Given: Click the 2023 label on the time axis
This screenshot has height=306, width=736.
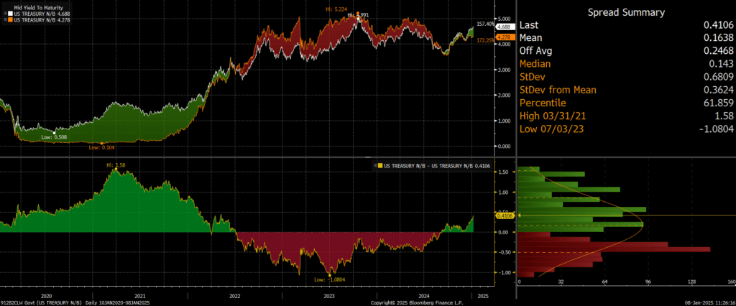Looking at the screenshot, I should [x=329, y=296].
